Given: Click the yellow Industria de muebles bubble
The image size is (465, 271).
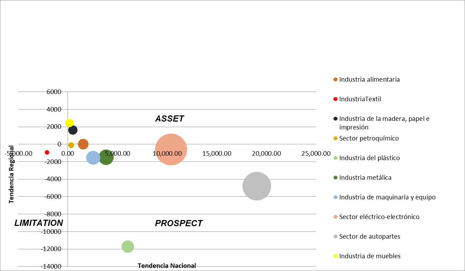Looking at the screenshot, I should coord(69,123).
